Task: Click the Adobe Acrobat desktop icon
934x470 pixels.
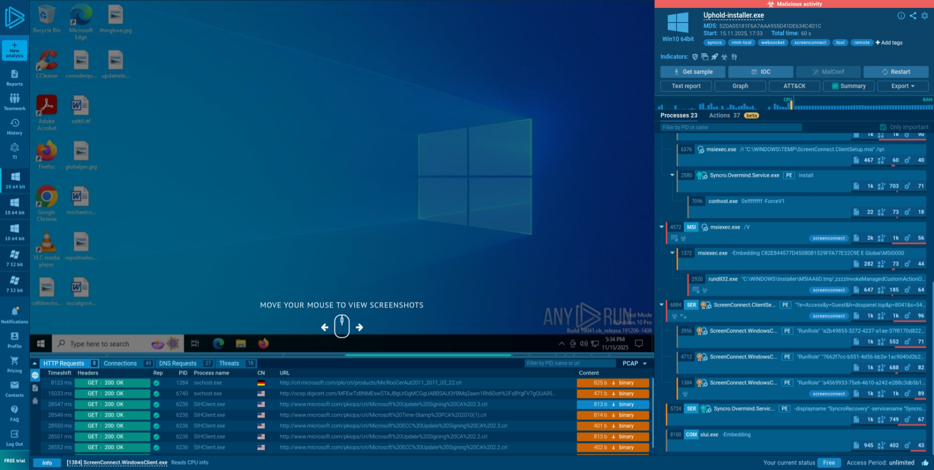Action: (x=46, y=112)
